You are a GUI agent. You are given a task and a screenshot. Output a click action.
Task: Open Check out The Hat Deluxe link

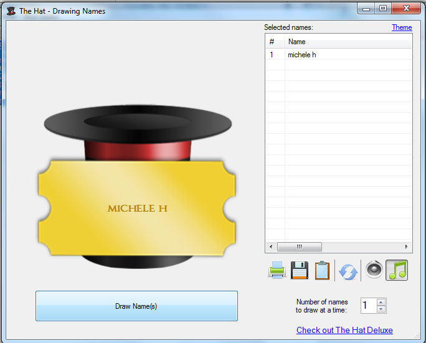pos(344,330)
